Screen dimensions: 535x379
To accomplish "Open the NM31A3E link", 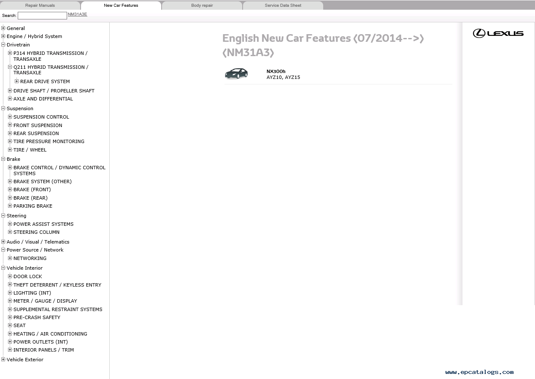I will pyautogui.click(x=77, y=14).
